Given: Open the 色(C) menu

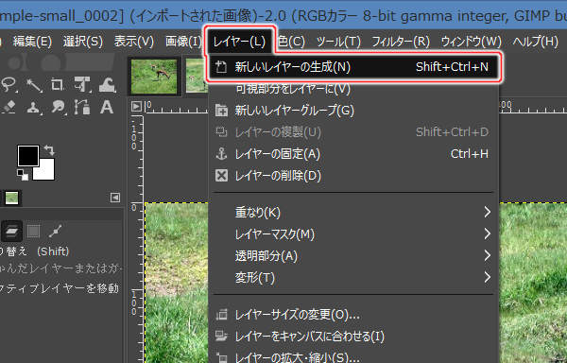Looking at the screenshot, I should (291, 42).
